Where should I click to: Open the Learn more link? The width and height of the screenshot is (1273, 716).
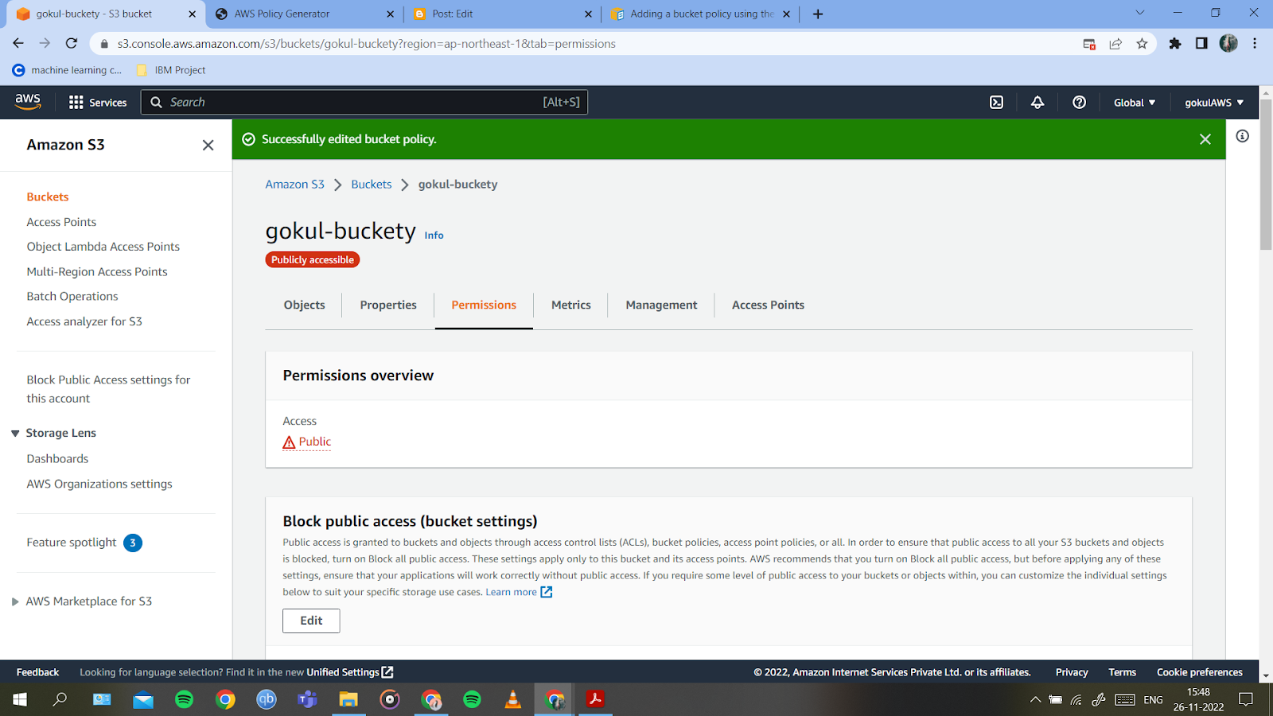pyautogui.click(x=519, y=592)
